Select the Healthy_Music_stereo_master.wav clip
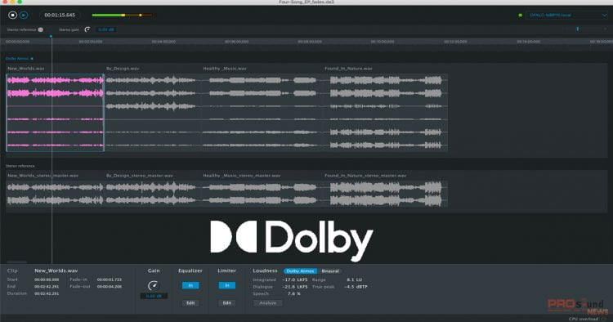 (x=262, y=194)
